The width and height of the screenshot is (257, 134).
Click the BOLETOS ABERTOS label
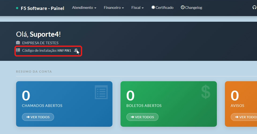click(144, 106)
